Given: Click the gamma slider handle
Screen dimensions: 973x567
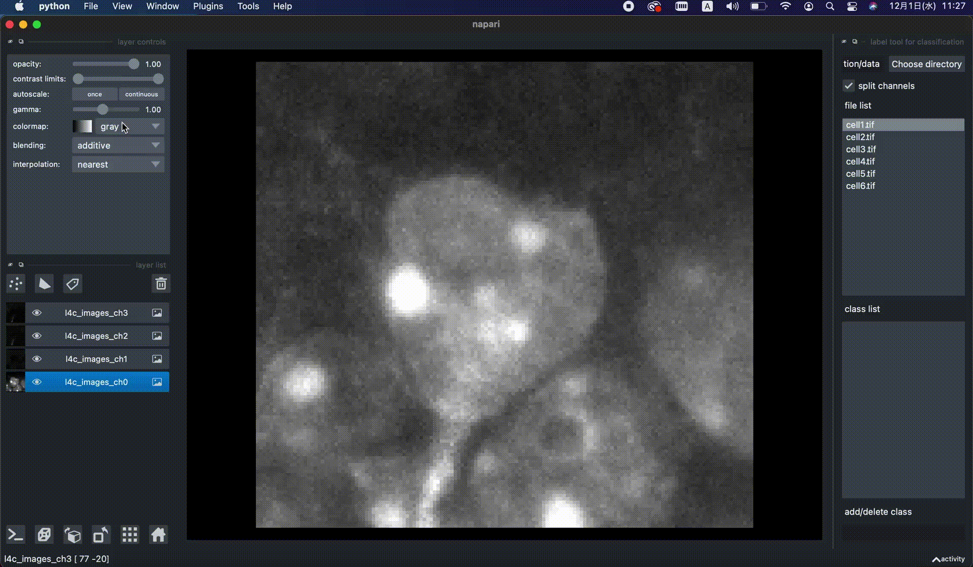Looking at the screenshot, I should tap(103, 109).
